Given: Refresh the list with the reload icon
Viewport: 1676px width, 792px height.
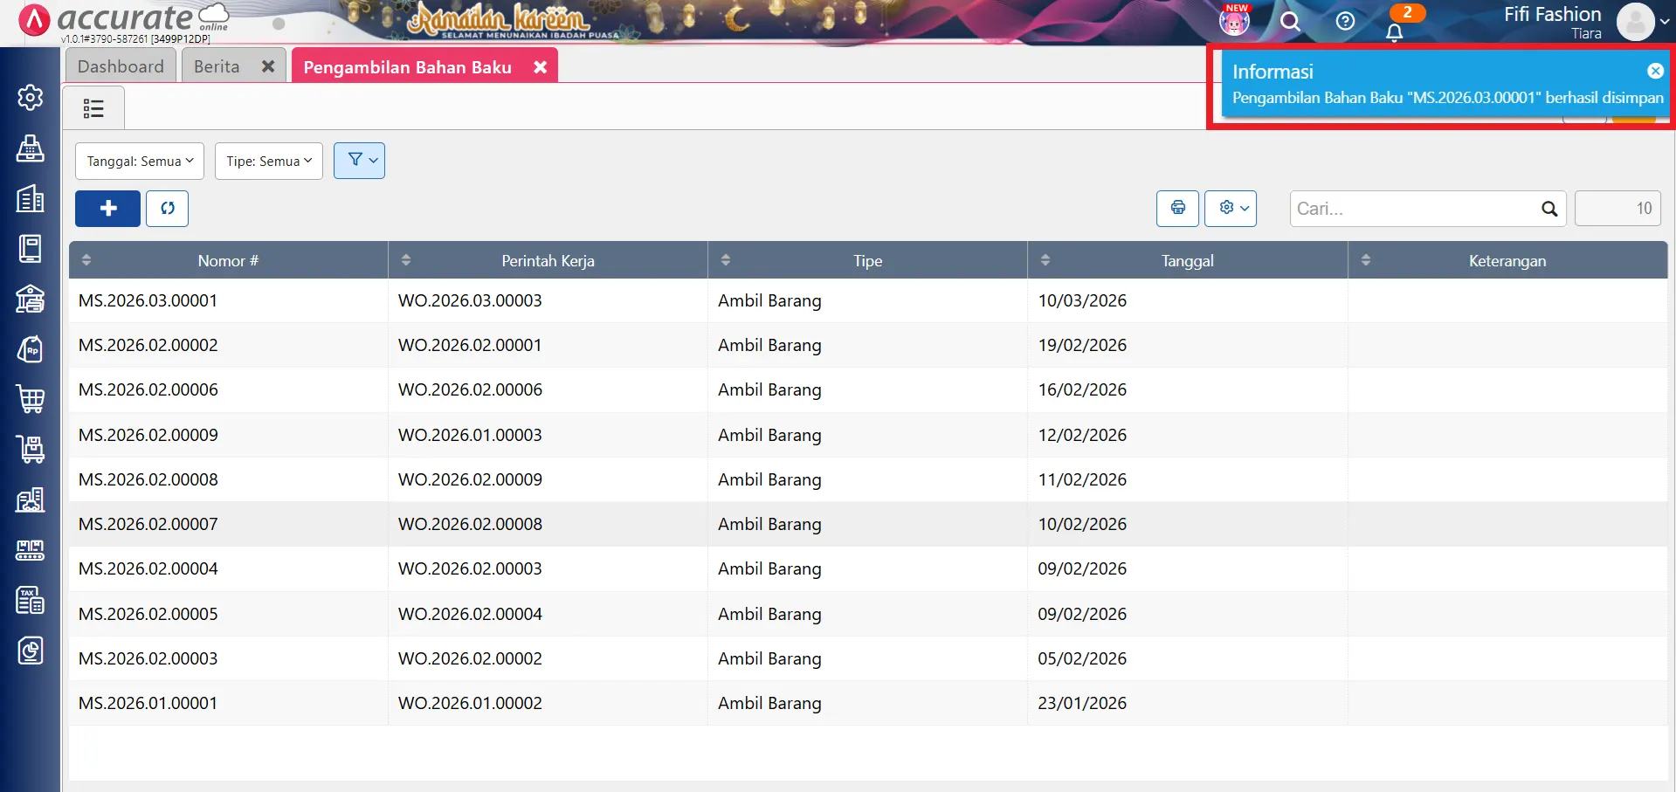Looking at the screenshot, I should (x=167, y=208).
